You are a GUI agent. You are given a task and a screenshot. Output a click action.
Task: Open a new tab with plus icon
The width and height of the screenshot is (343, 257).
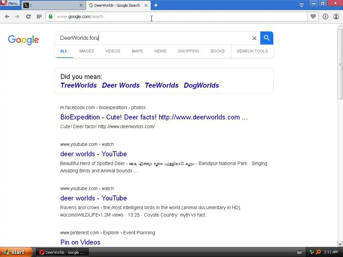(x=156, y=5)
